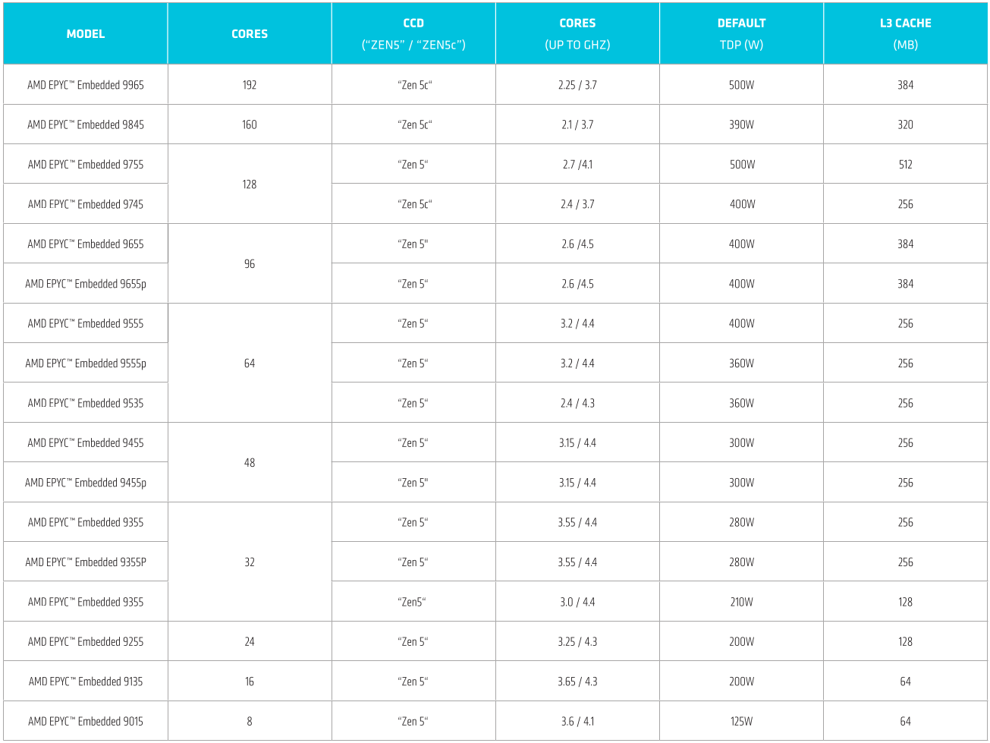
Task: Select the CCD Zen5/Zen5c column header
Action: [x=413, y=33]
